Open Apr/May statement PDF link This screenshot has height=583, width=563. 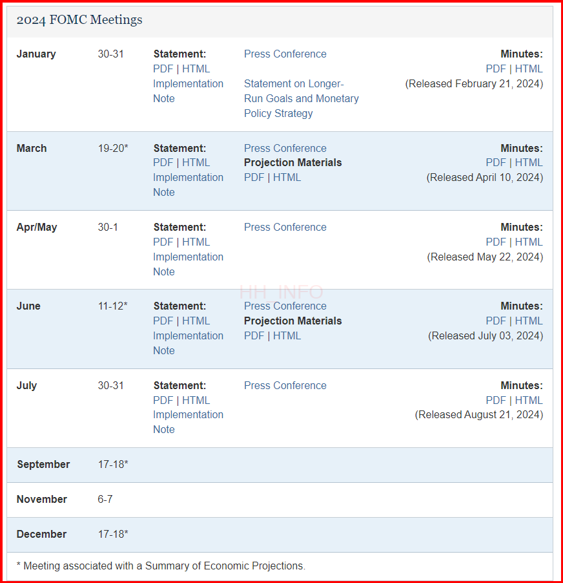(163, 242)
